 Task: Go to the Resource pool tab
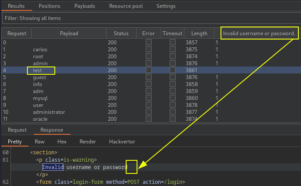pyautogui.click(x=126, y=6)
